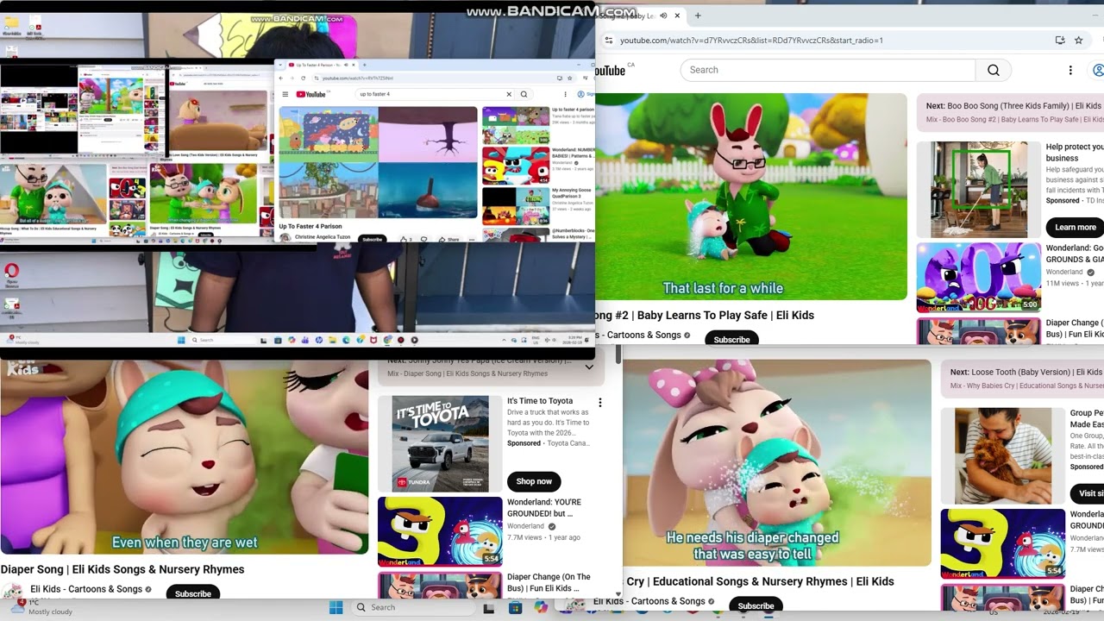This screenshot has height=621, width=1104.
Task: Open the hamburger menu in Up To Faster window
Action: (285, 94)
